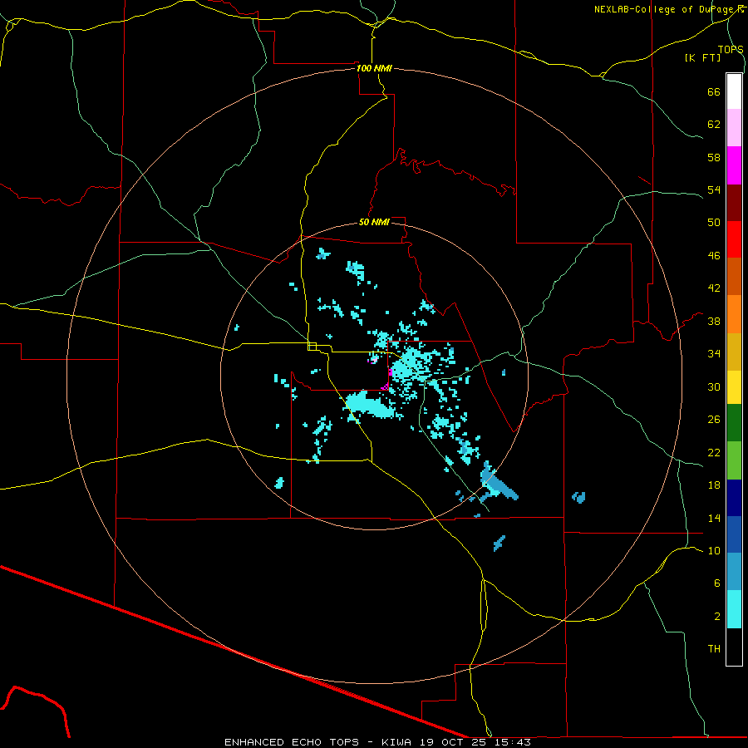Select the dark green legend swatch

734,423
